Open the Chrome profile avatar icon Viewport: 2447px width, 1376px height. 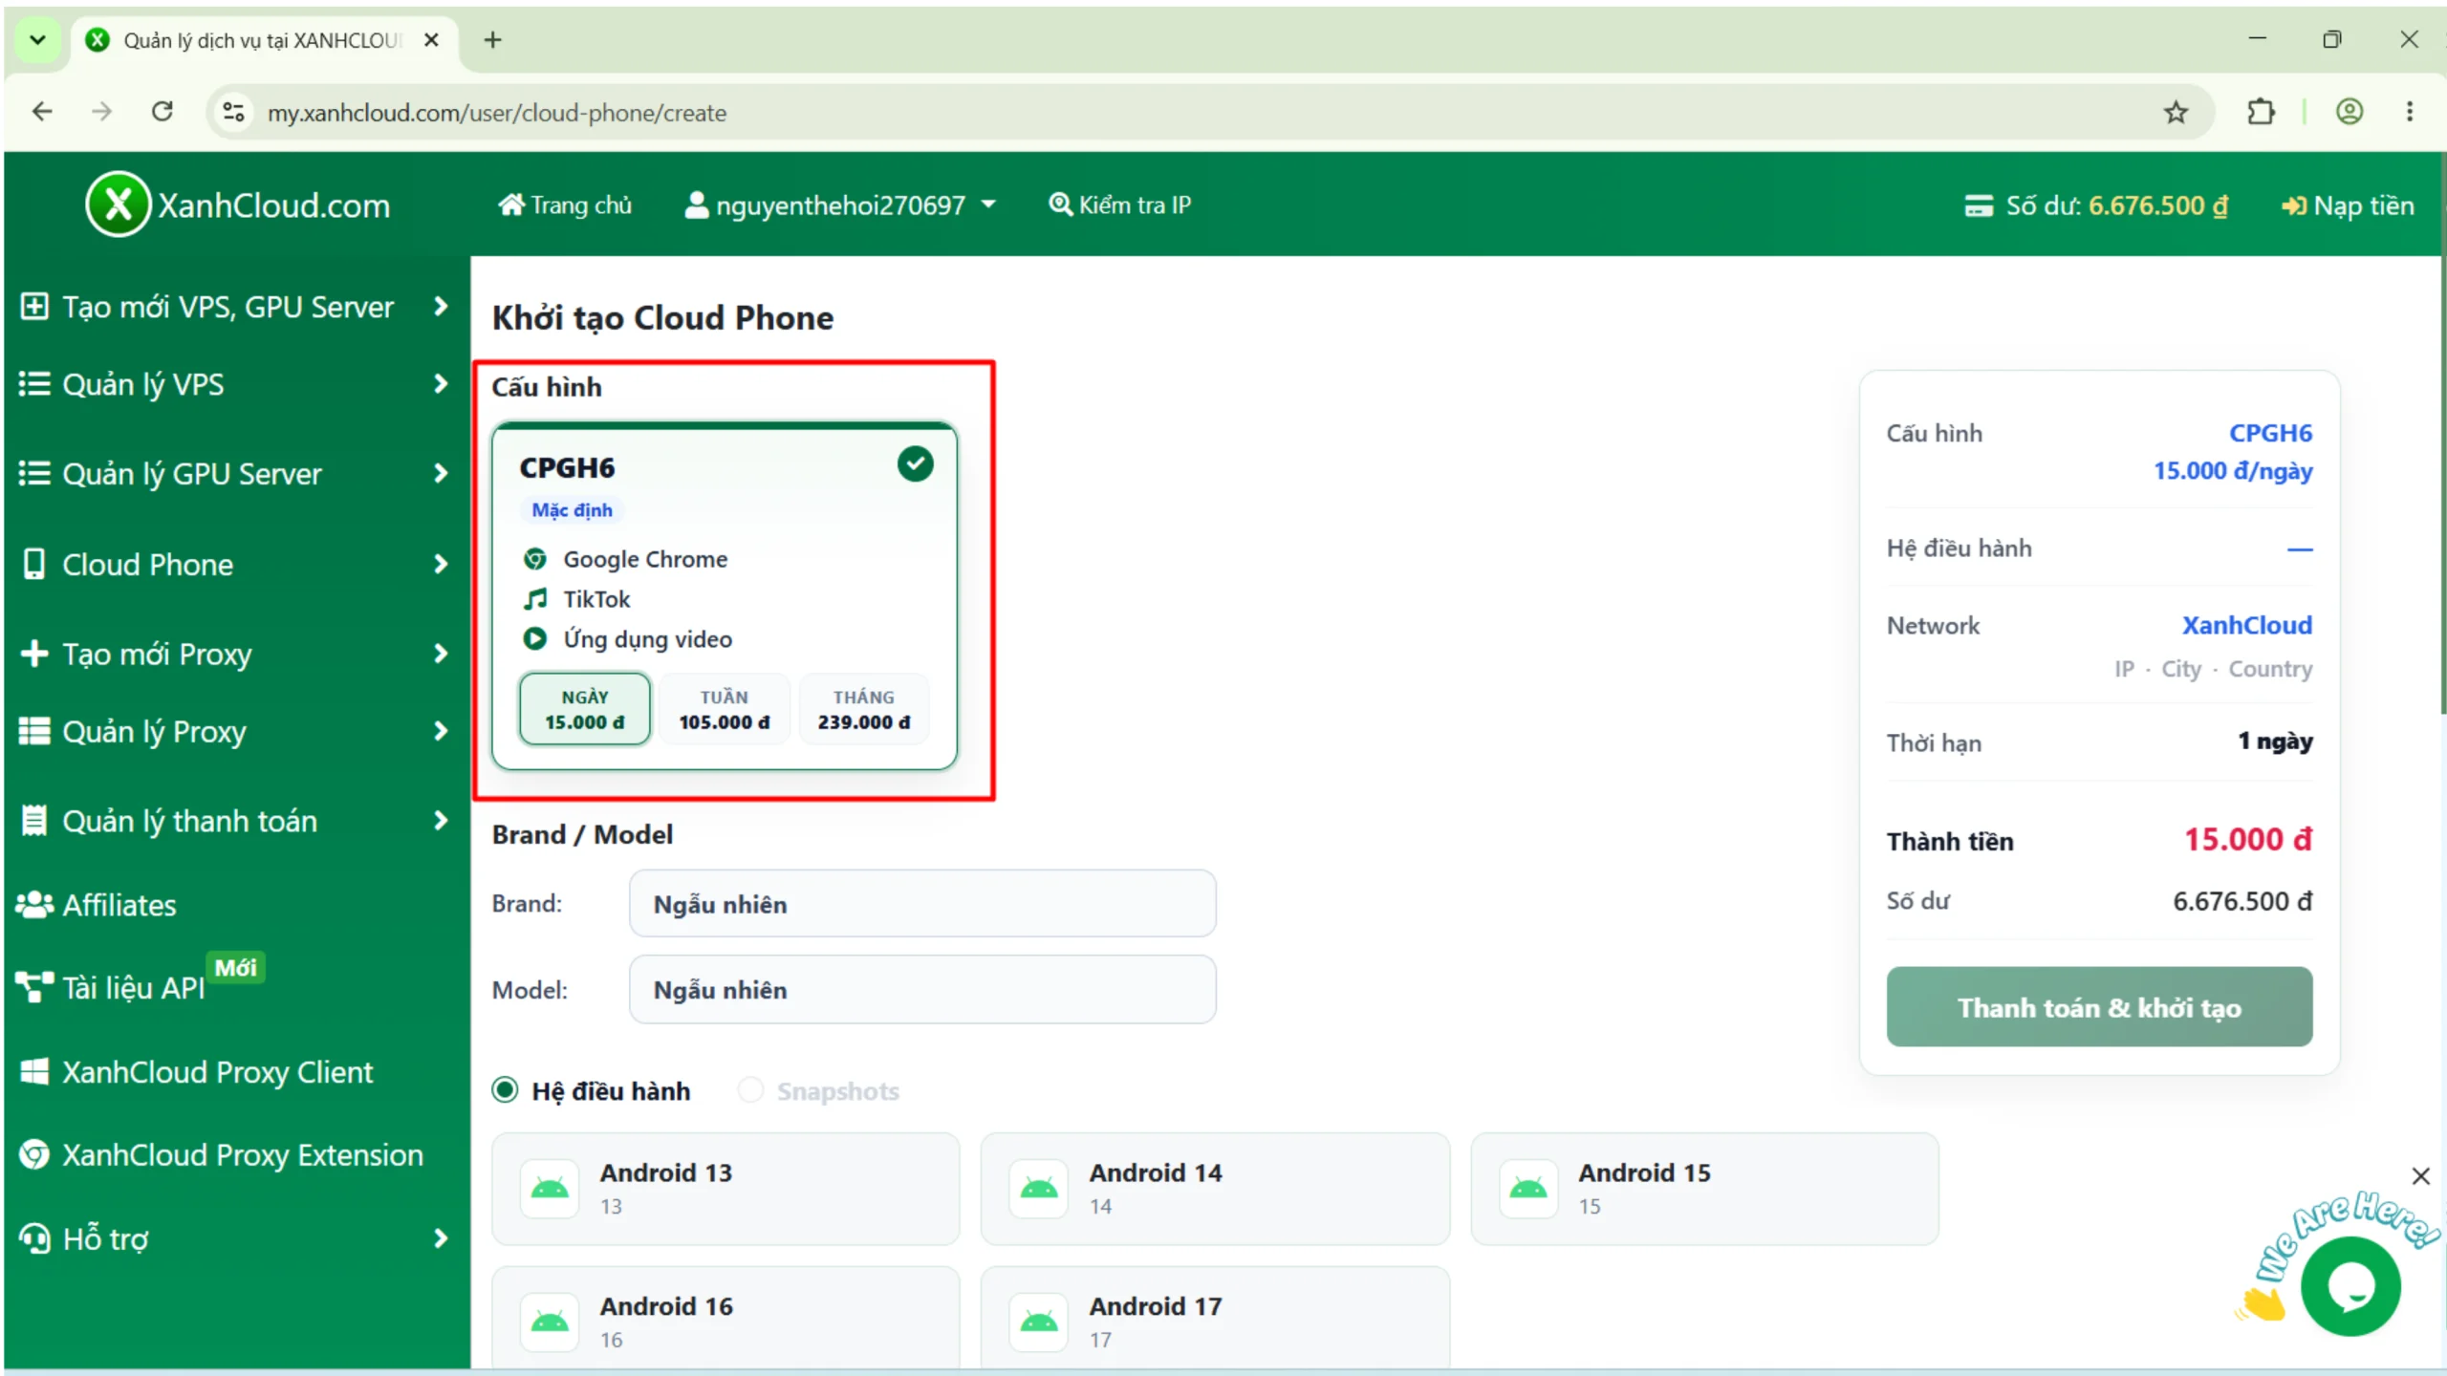pos(2350,113)
